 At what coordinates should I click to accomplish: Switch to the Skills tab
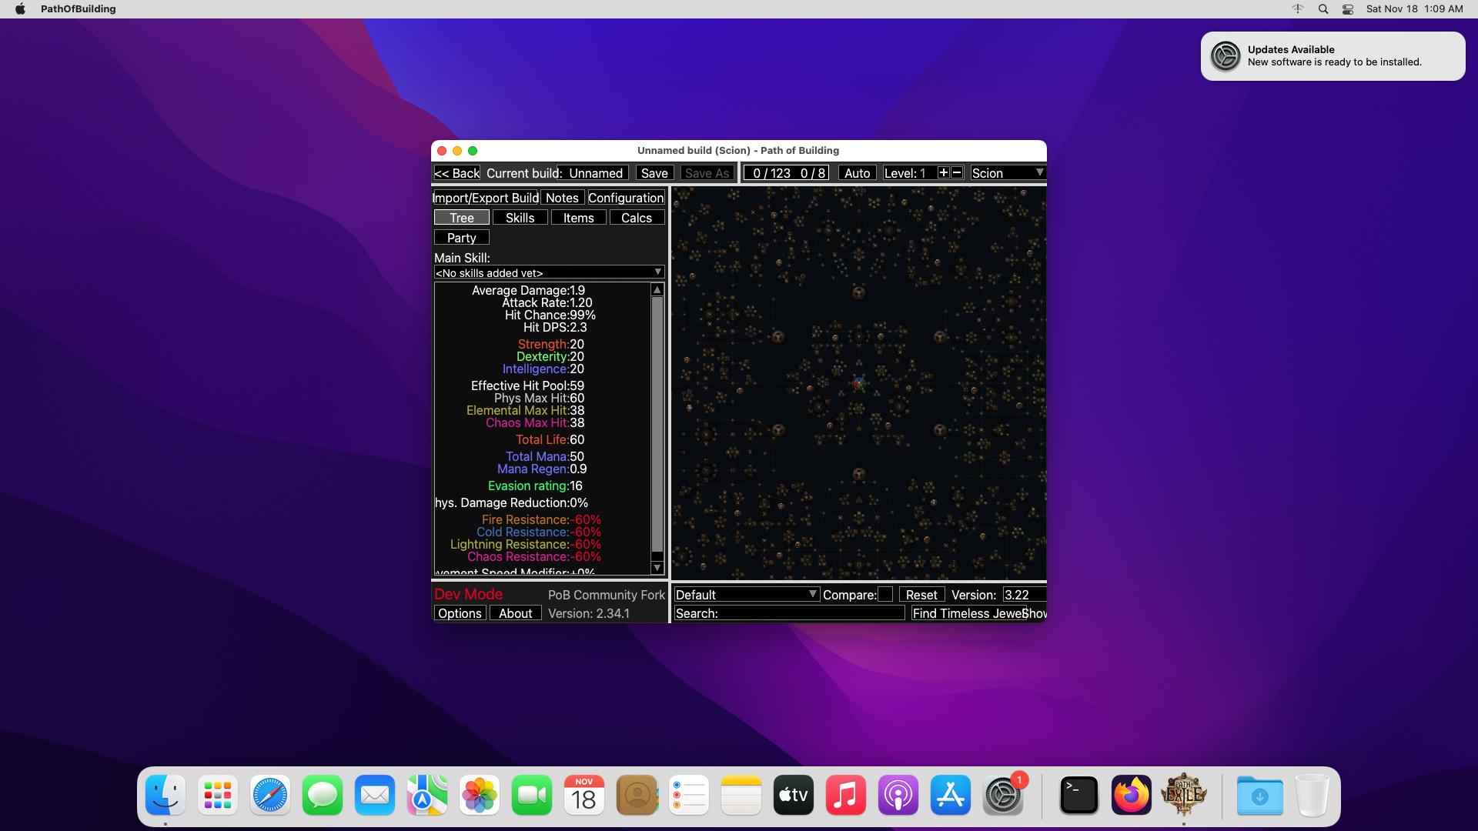point(519,217)
